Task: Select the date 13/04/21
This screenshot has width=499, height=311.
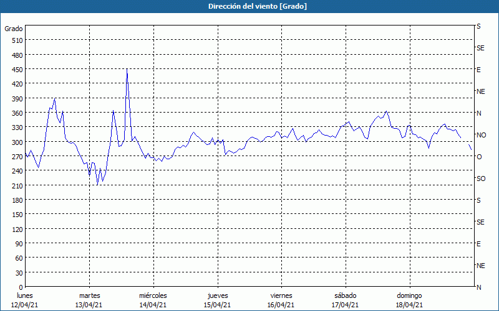Action: click(89, 305)
